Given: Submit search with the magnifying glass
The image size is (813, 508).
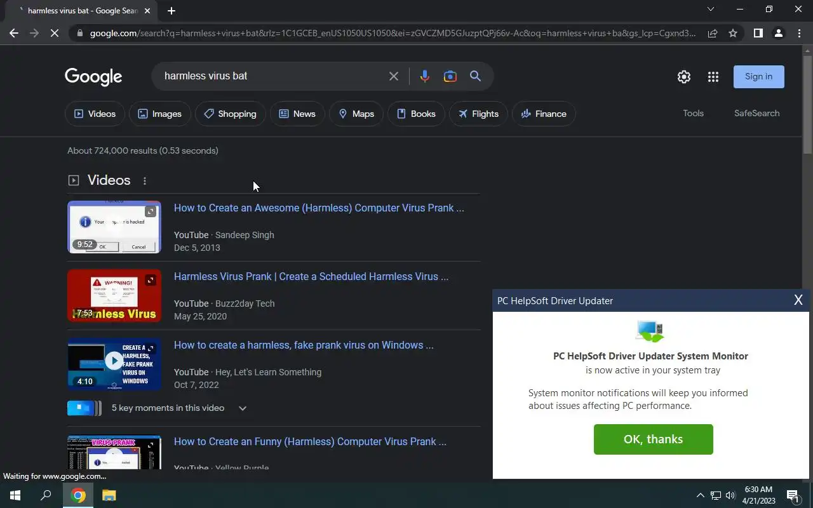Looking at the screenshot, I should tap(475, 76).
